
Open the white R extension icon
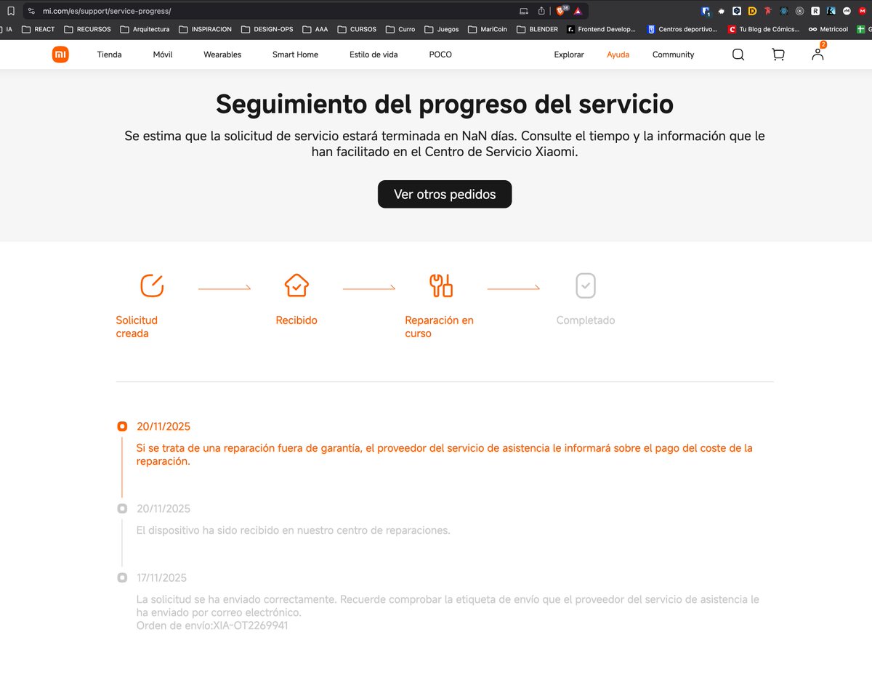pos(815,11)
